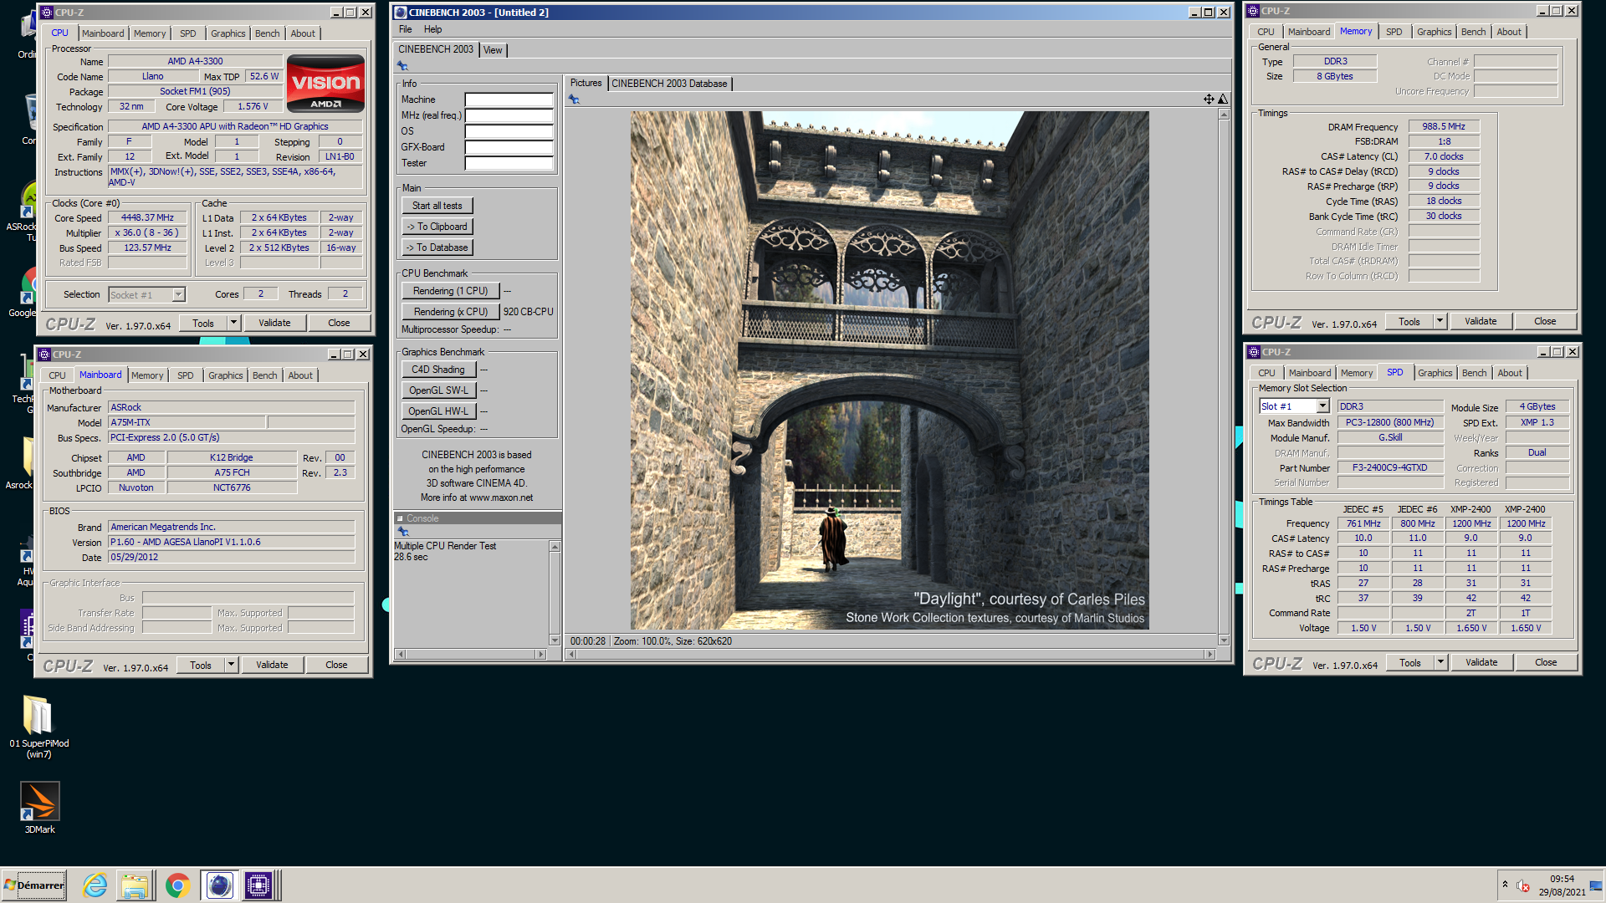The image size is (1606, 903).
Task: Run Rendering (x CPU) benchmark
Action: (450, 312)
